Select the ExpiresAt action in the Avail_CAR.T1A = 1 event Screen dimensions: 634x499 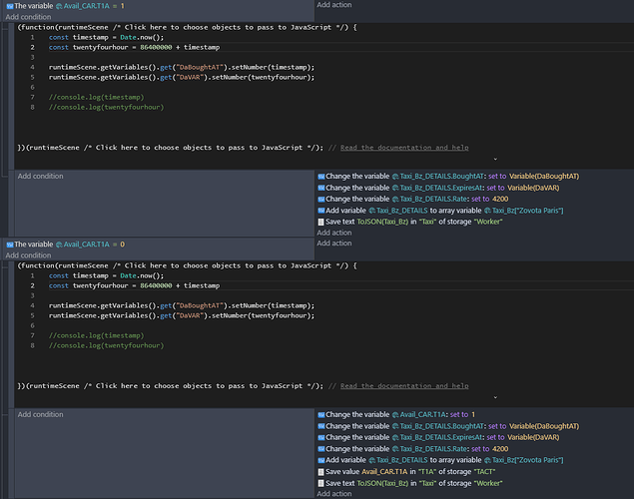tap(438, 188)
